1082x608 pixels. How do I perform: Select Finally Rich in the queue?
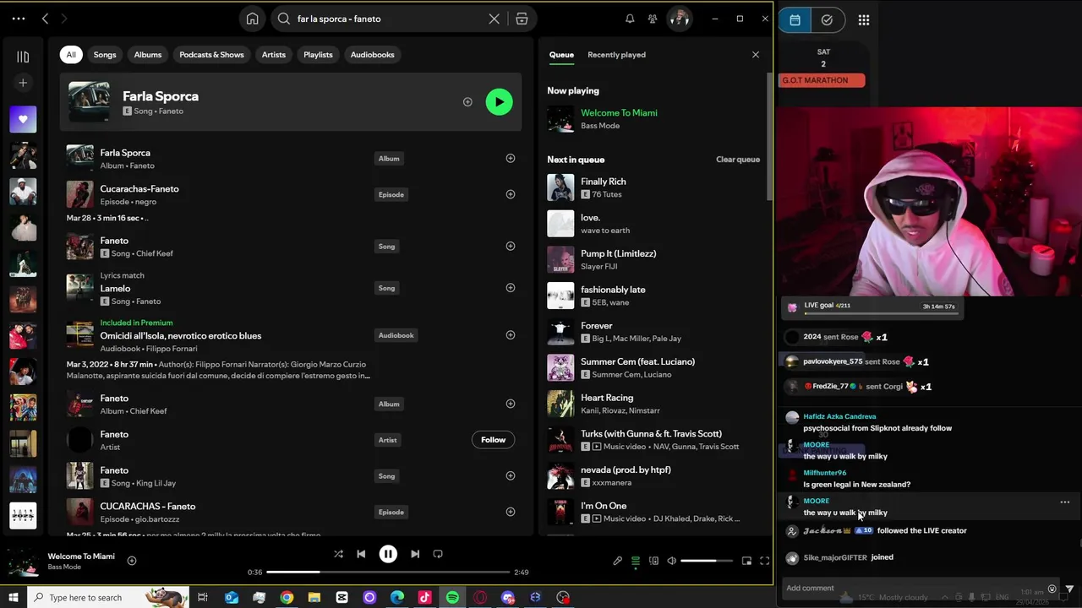(653, 187)
